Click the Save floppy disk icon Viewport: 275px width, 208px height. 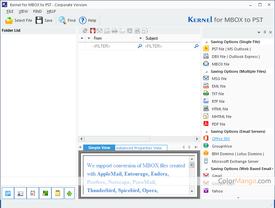click(x=39, y=20)
